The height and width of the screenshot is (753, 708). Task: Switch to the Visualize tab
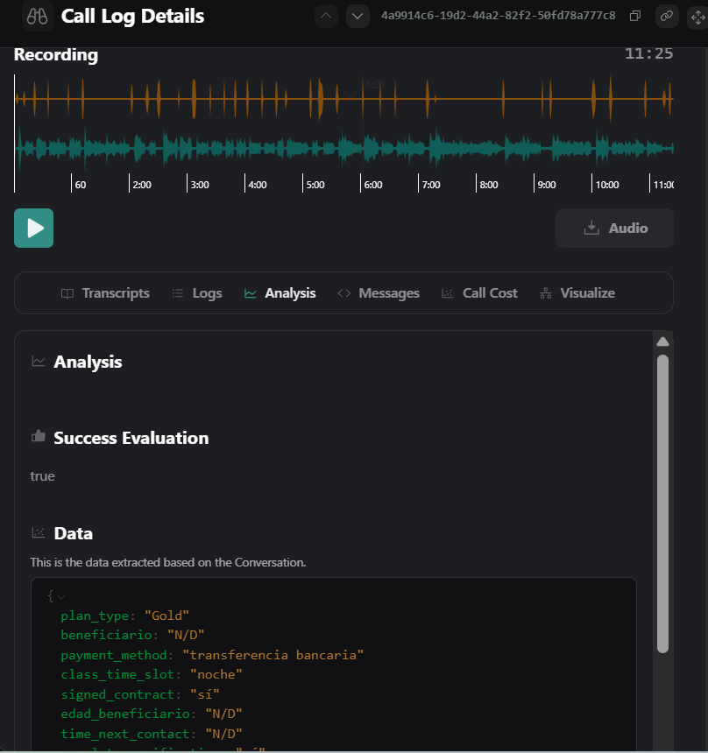pyautogui.click(x=577, y=293)
